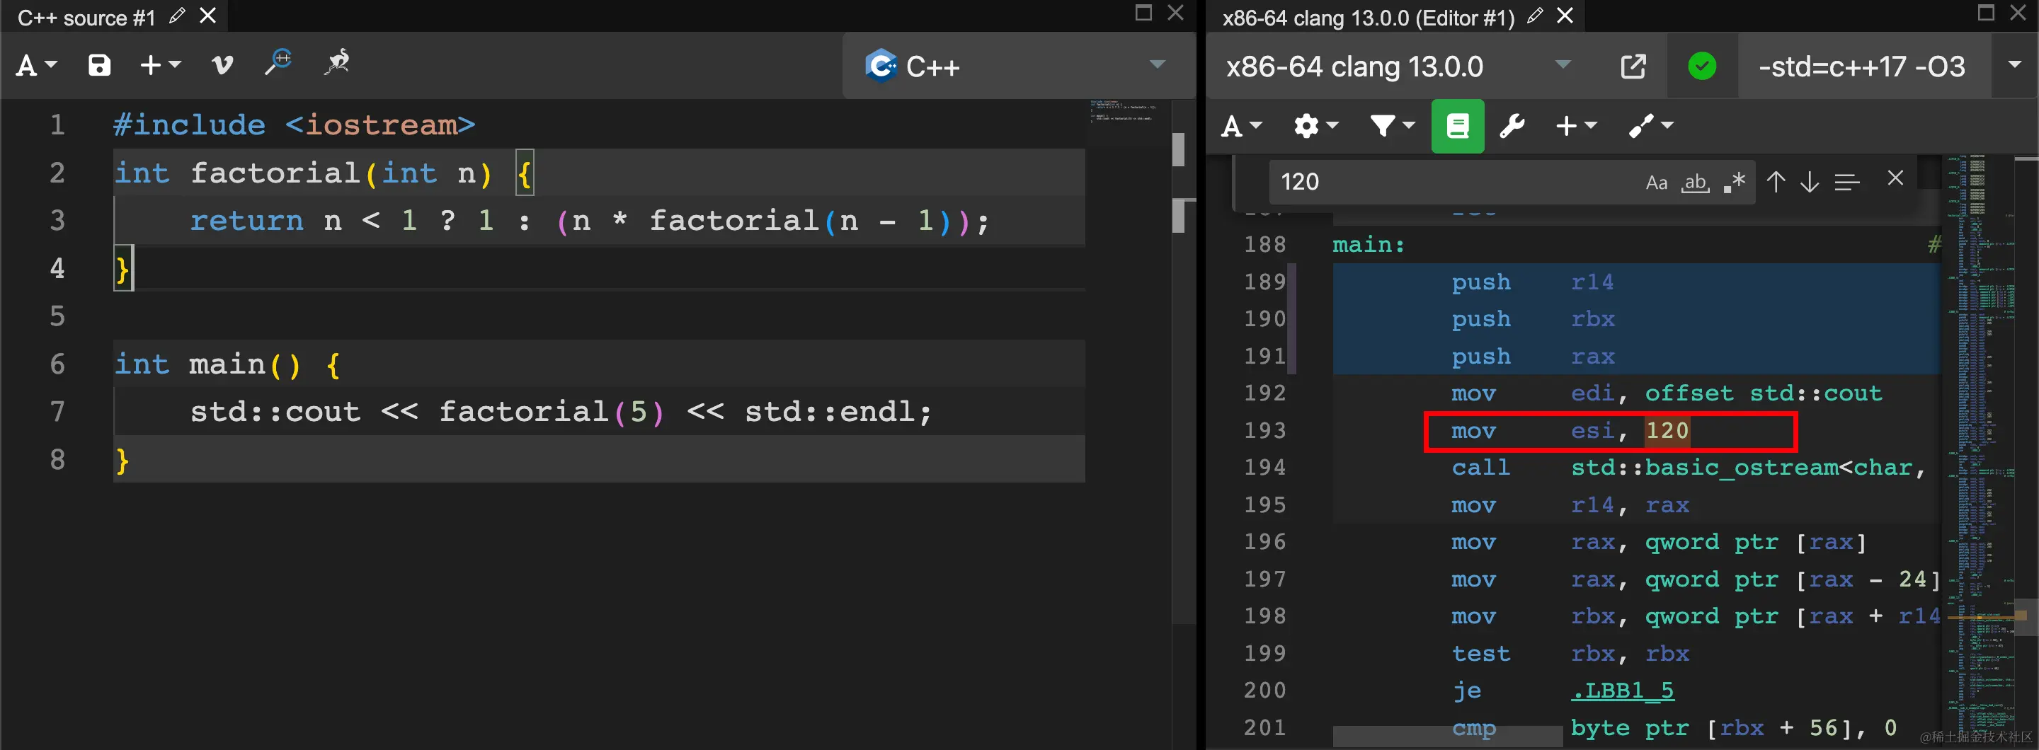This screenshot has height=750, width=2039.
Task: Open the CppInsights magnifier tool
Action: [x=278, y=62]
